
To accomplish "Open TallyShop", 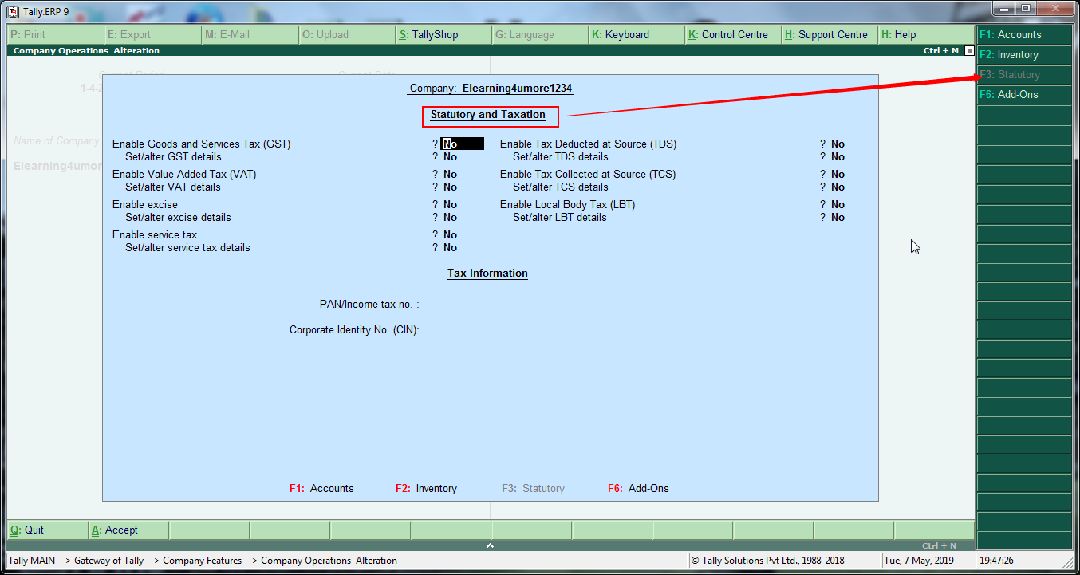I will pyautogui.click(x=431, y=34).
